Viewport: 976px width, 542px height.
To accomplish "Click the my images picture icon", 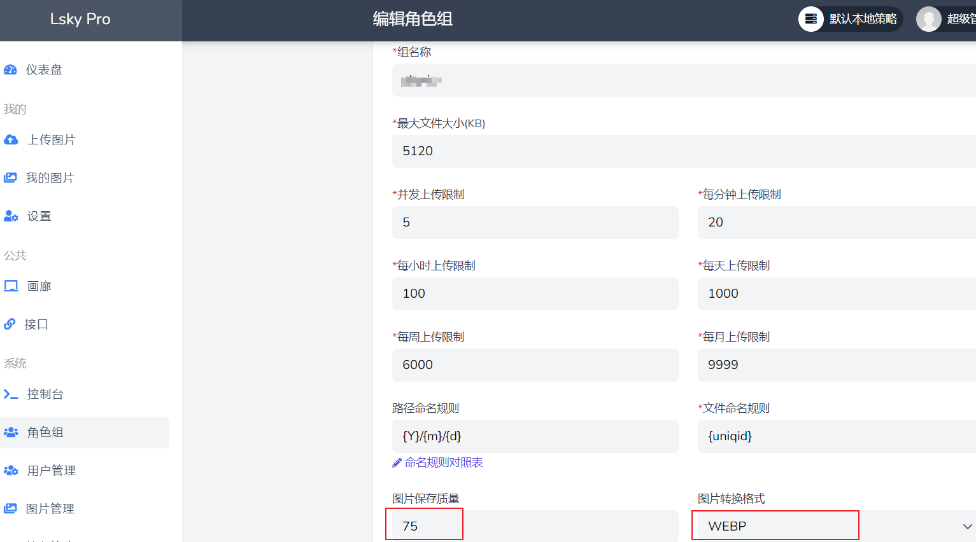I will pos(10,178).
